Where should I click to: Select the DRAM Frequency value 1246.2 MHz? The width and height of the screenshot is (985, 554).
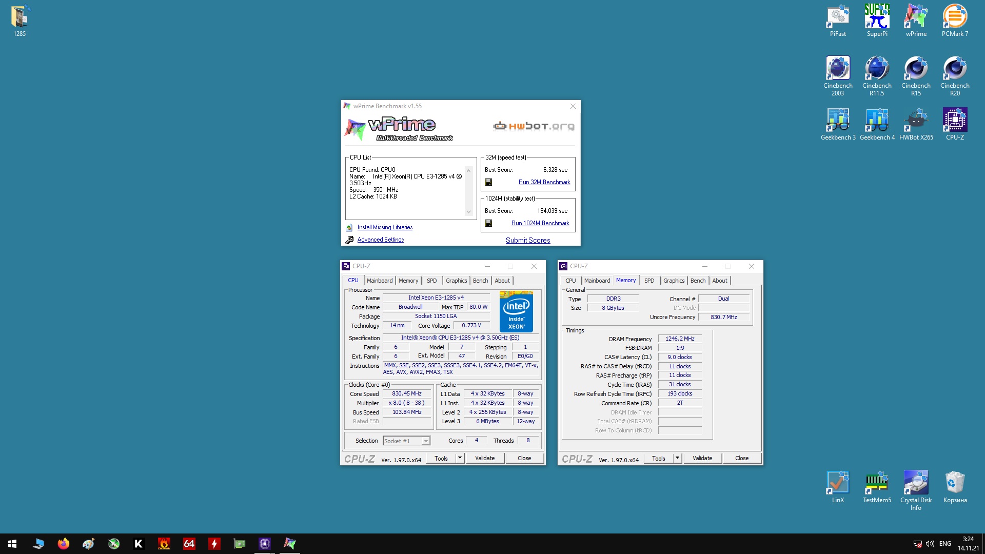coord(680,339)
